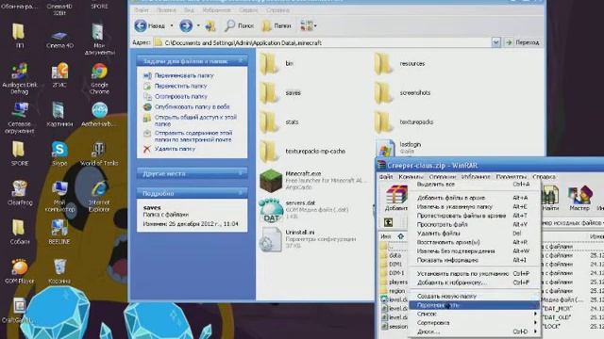Choose Добавить файлы в архив menu entry
Image resolution: width=604 pixels, height=339 pixels.
tap(474, 198)
